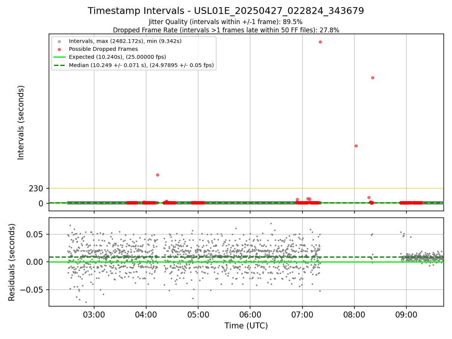Image resolution: width=452 pixels, height=339 pixels.
Task: Click the '08:00' x-axis tick label
Action: point(354,314)
